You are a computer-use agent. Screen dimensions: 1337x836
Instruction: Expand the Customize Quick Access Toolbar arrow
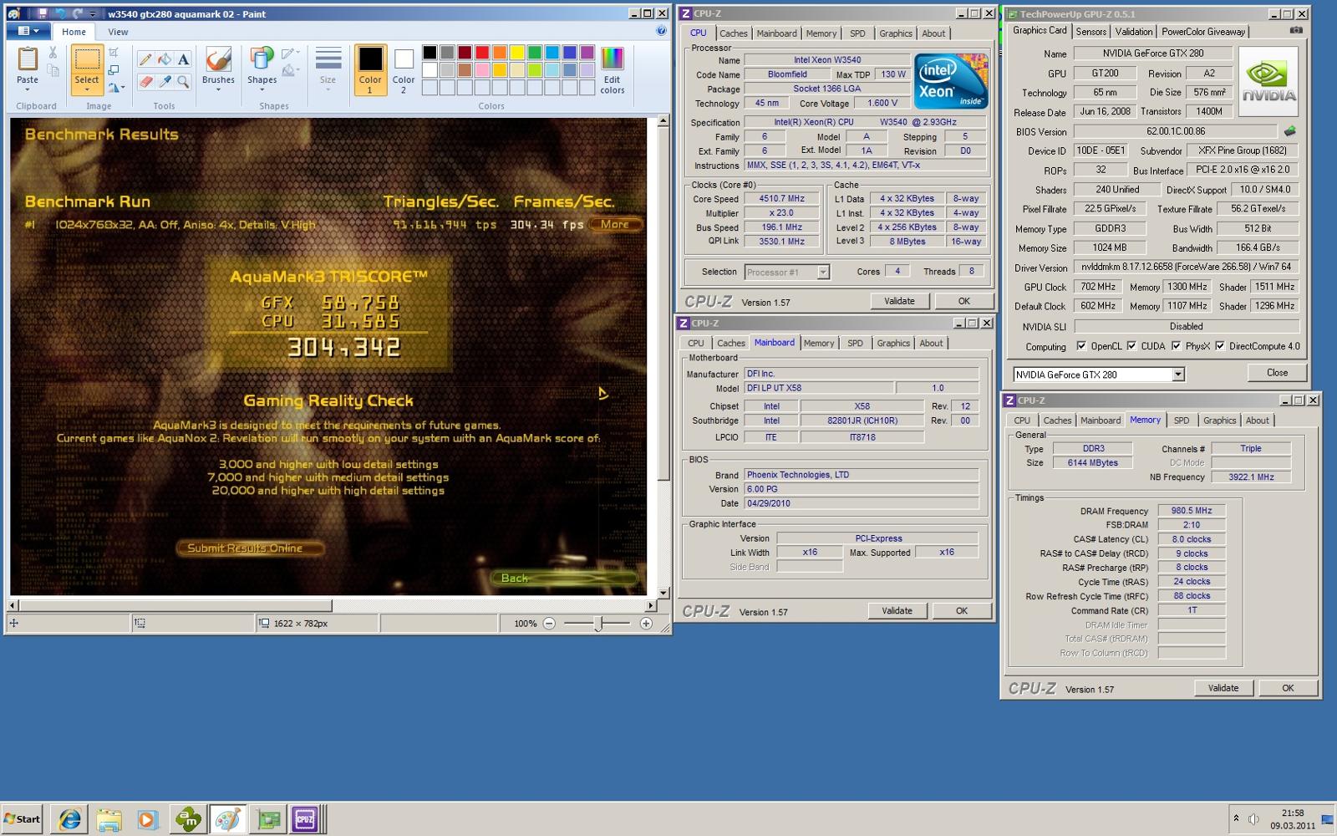pos(92,14)
